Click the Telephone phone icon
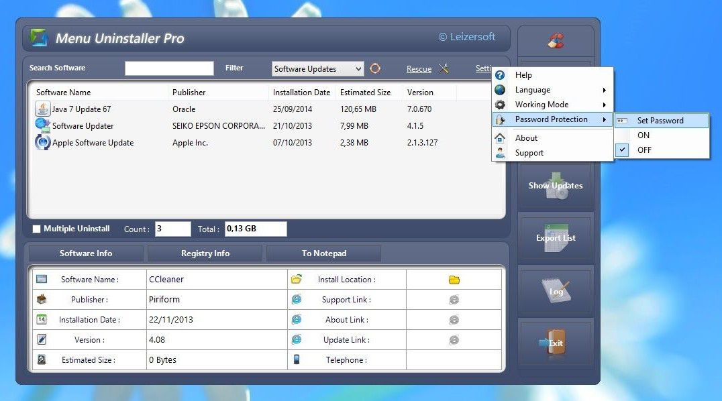This screenshot has height=401, width=722. (x=297, y=359)
